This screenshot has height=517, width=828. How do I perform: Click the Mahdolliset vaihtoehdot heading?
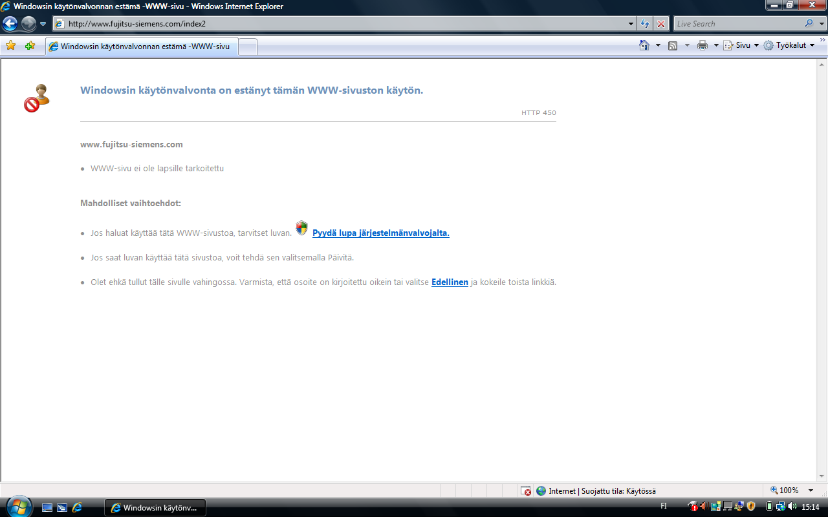[131, 203]
